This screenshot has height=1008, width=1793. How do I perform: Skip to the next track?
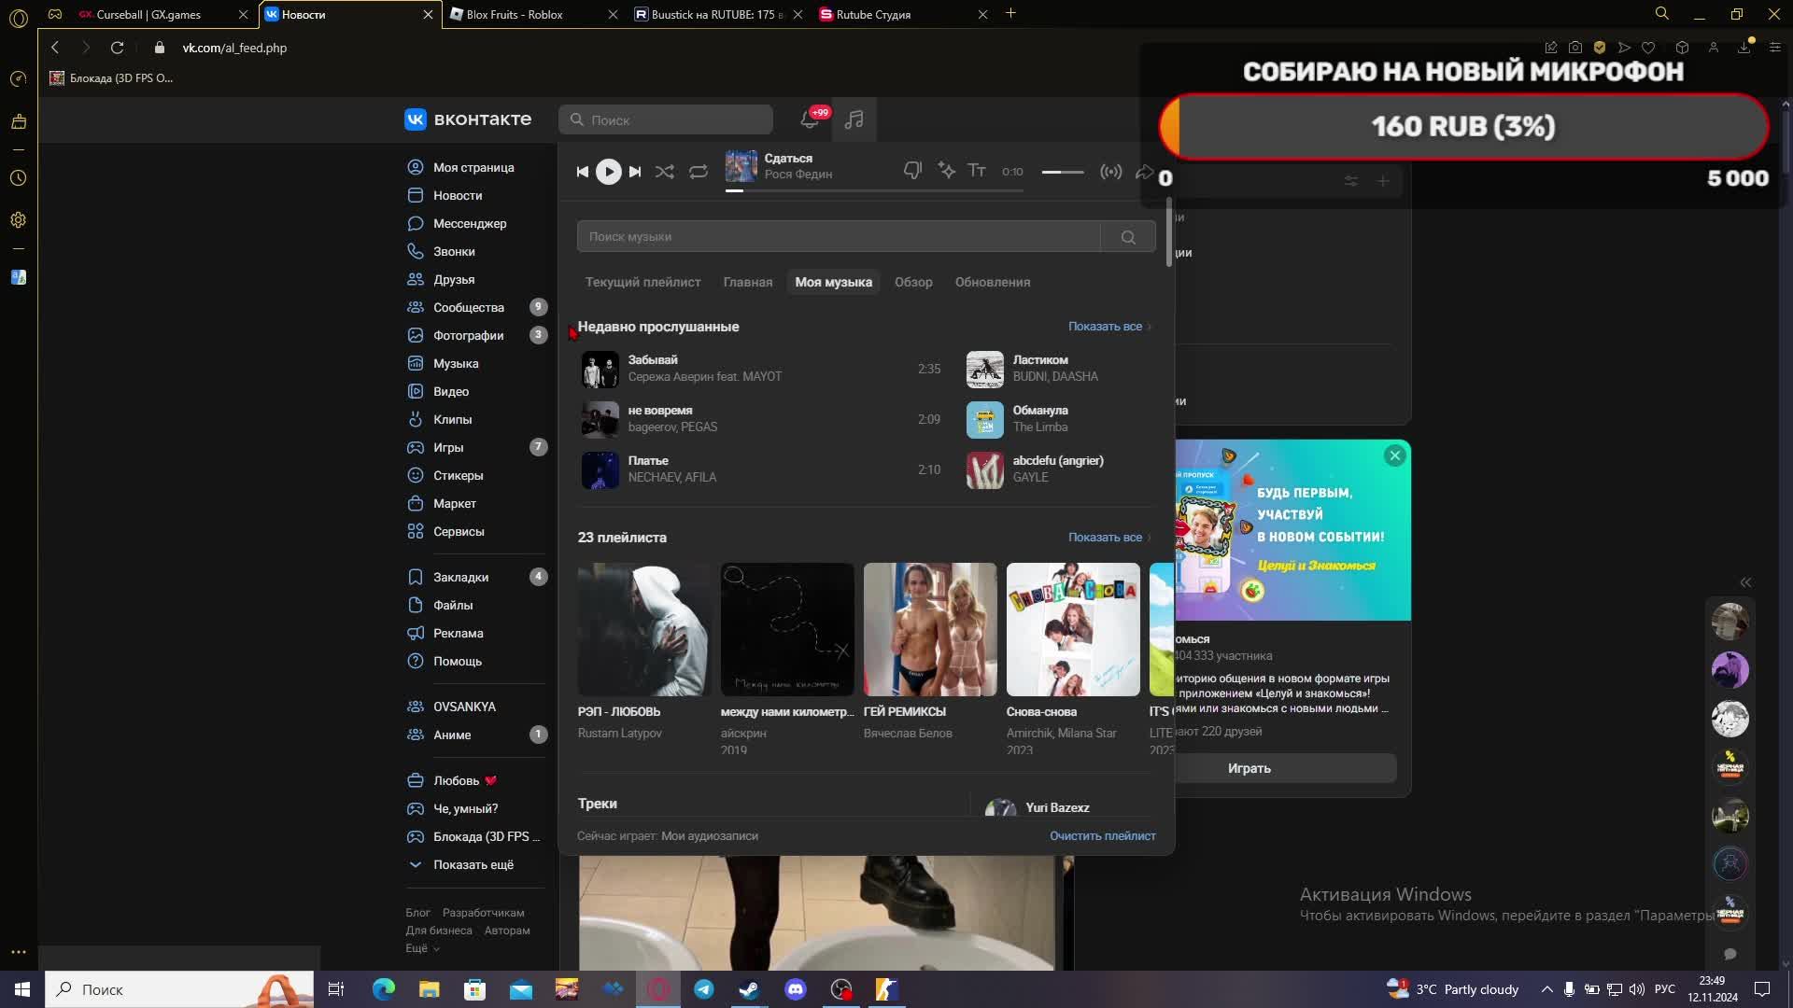(x=635, y=172)
